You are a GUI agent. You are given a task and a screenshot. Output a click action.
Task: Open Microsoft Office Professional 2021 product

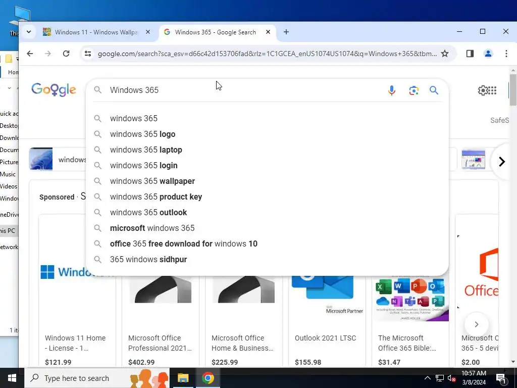pos(160,343)
